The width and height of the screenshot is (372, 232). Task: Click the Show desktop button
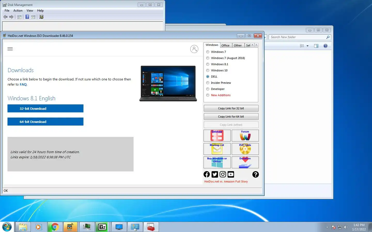370,227
